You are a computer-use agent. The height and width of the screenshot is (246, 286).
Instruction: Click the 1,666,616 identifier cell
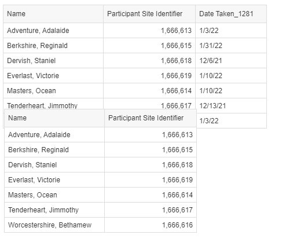[151, 225]
